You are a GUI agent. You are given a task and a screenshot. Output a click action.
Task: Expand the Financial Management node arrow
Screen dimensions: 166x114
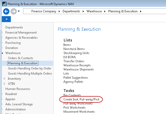coord(2,33)
